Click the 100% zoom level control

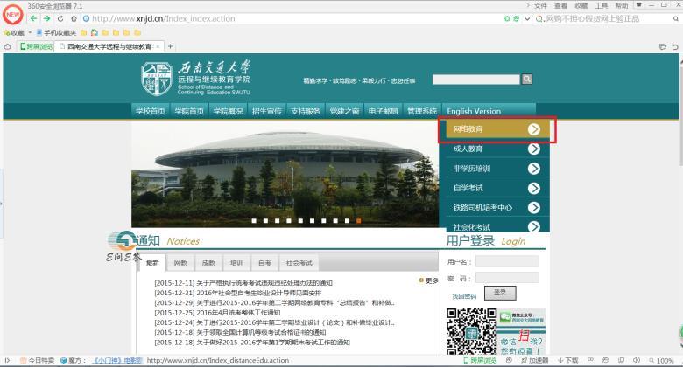665,360
